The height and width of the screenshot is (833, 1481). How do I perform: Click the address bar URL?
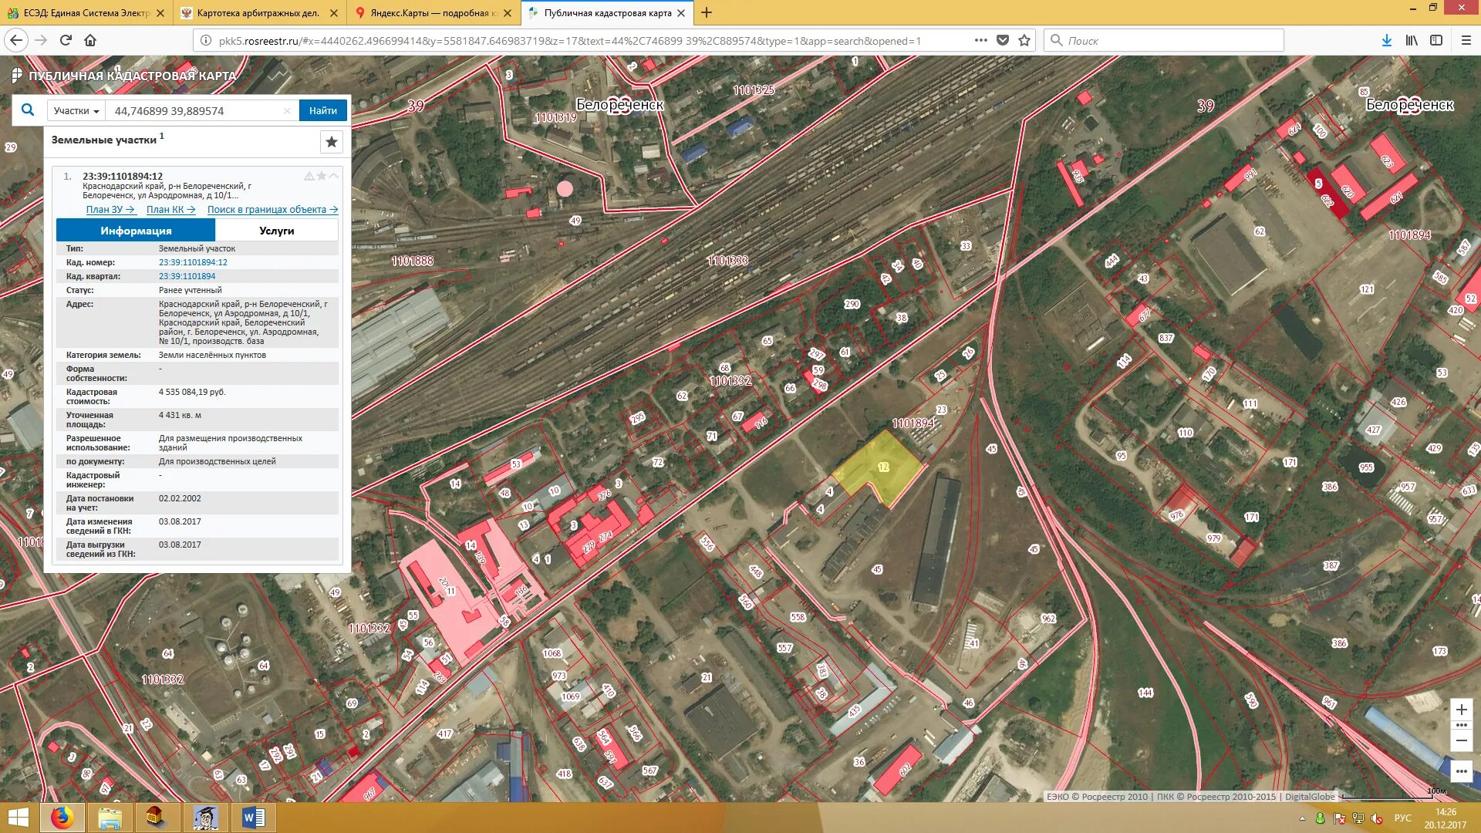[x=569, y=41]
